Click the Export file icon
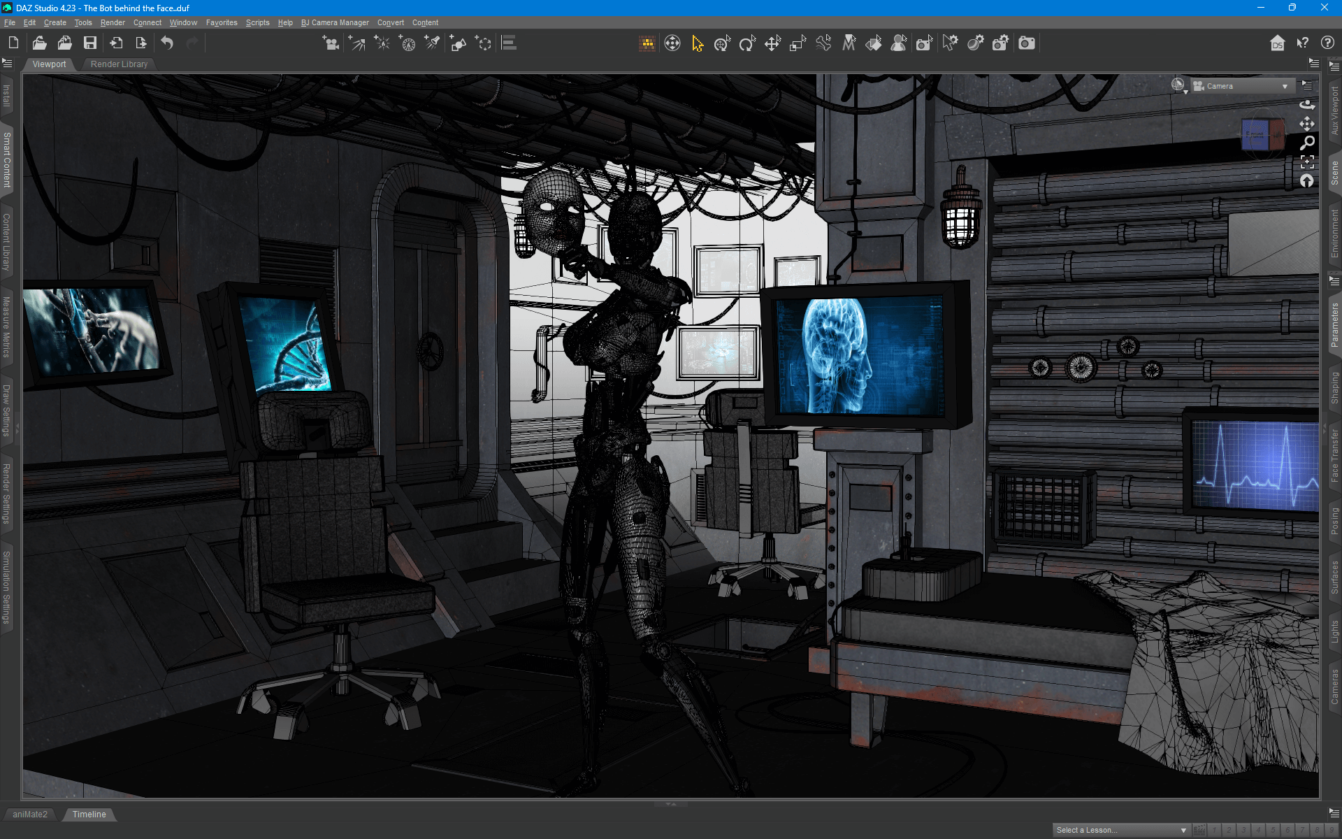1342x839 pixels. (x=141, y=43)
